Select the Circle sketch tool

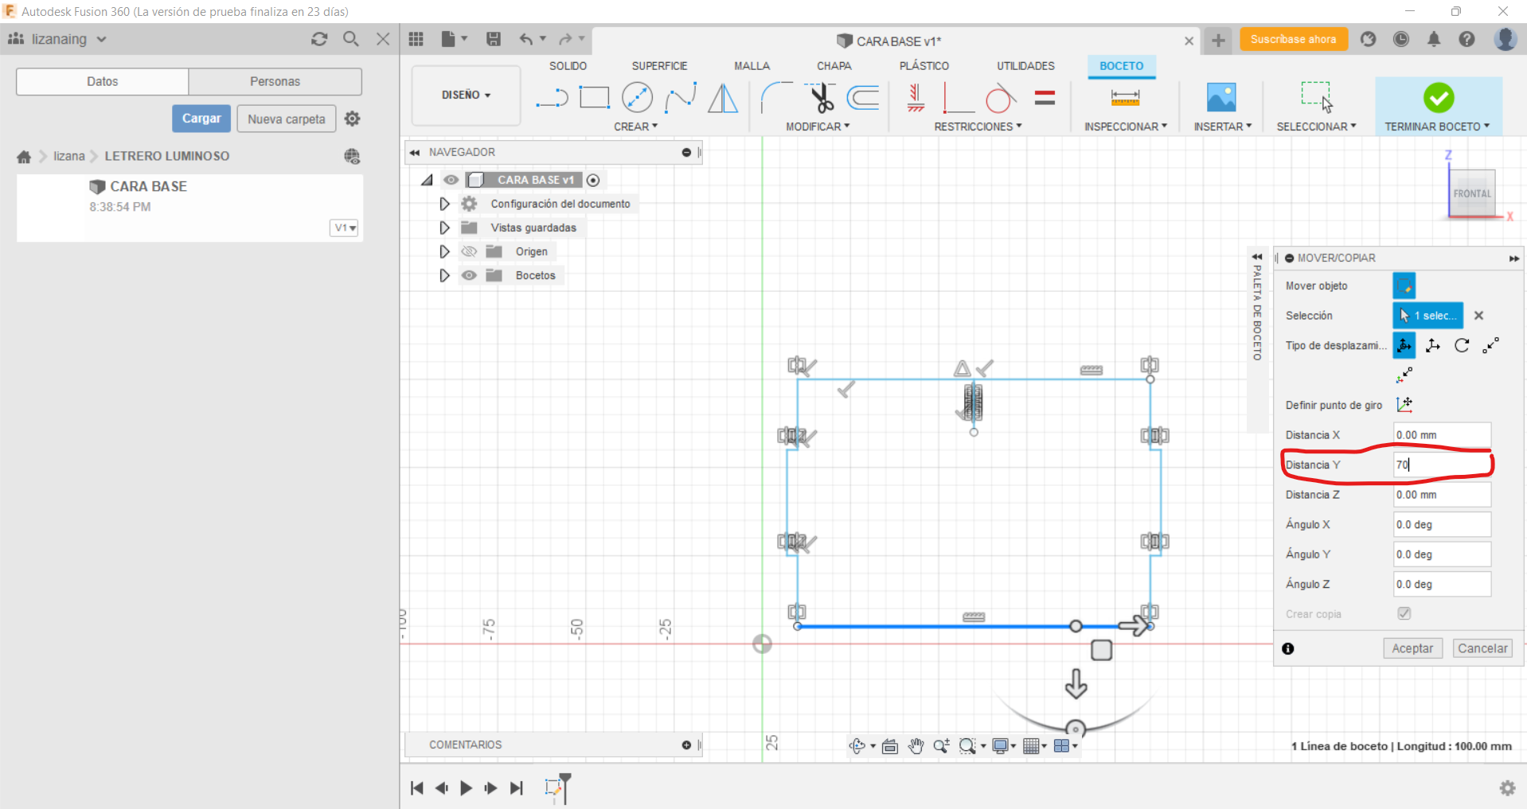coord(637,98)
